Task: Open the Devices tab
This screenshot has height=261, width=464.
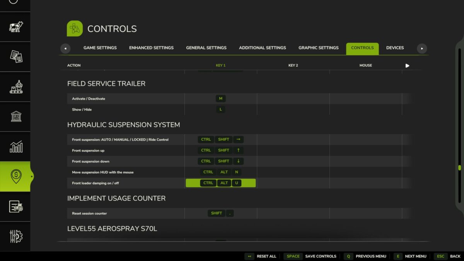Action: click(395, 48)
